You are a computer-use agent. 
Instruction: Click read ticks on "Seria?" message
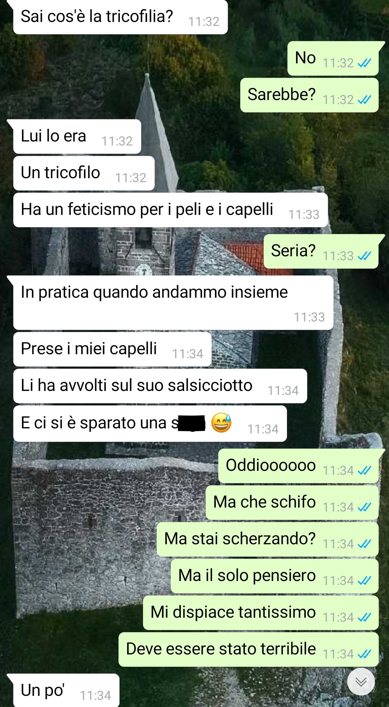(x=364, y=256)
